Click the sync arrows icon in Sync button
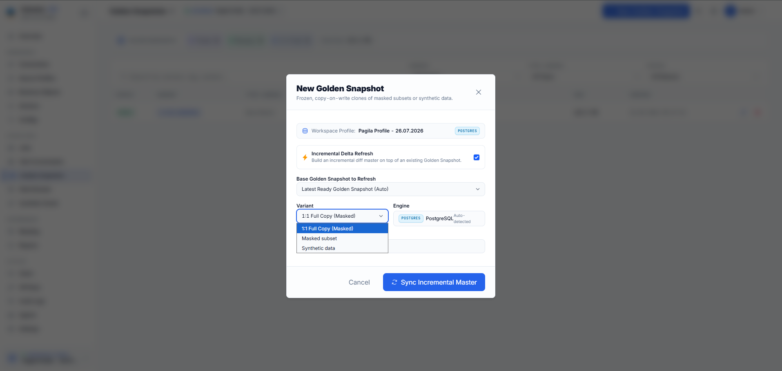This screenshot has height=371, width=782. (394, 282)
